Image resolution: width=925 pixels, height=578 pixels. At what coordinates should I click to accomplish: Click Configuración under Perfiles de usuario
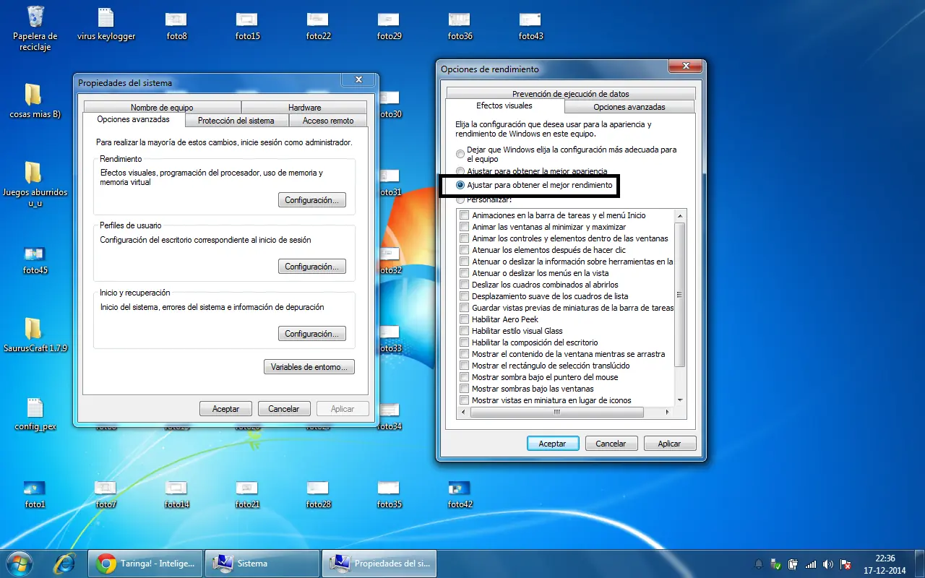pos(312,267)
